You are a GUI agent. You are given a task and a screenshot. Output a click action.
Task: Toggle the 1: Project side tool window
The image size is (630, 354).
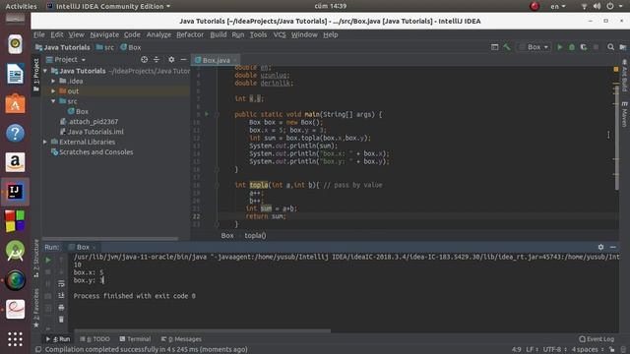click(36, 75)
